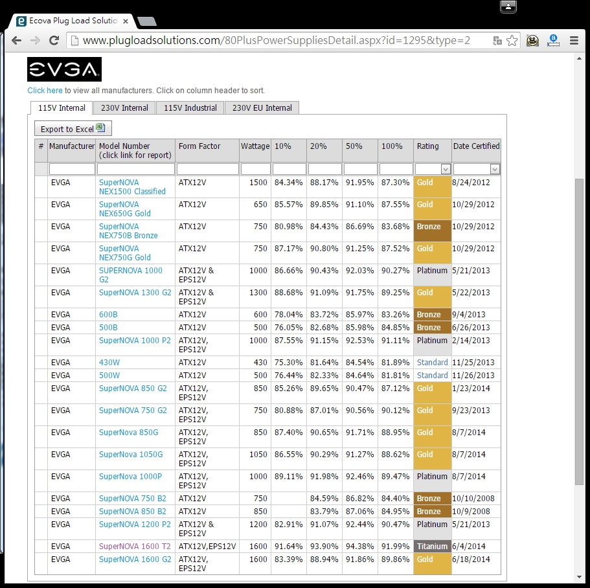The image size is (590, 588).
Task: Sort by the 10% efficiency column header
Action: (282, 146)
